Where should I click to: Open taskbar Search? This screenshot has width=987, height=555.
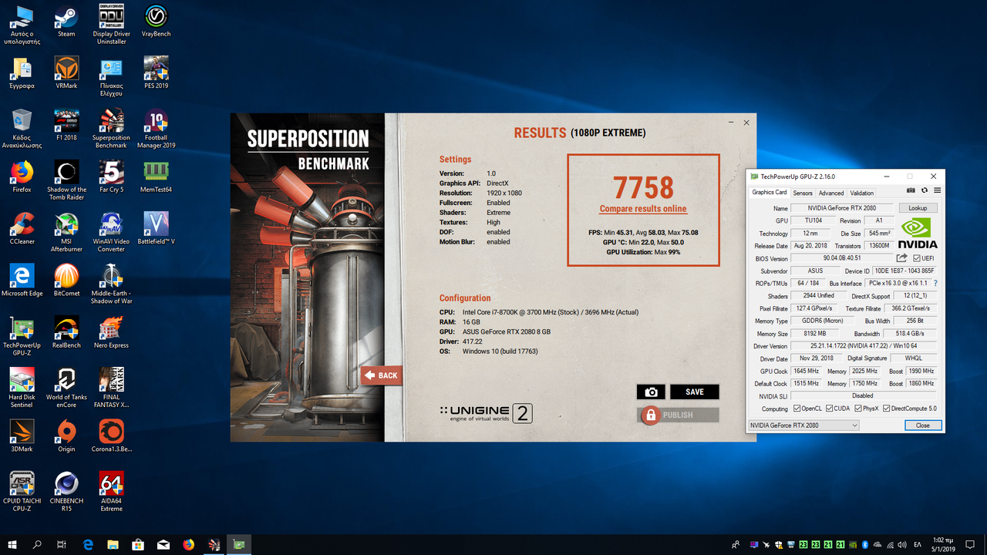pyautogui.click(x=37, y=544)
